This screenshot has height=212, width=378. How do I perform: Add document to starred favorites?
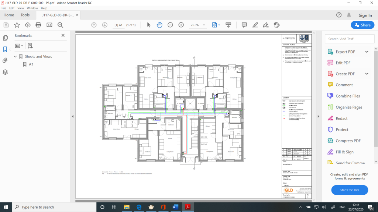17,25
